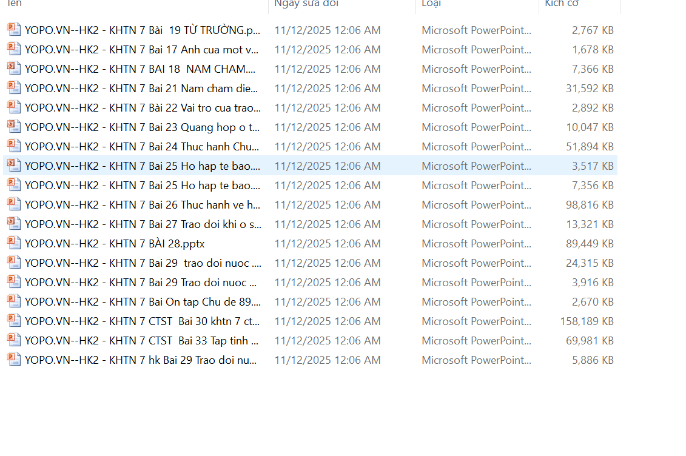
Task: Click the 158,189 KB size cell
Action: pos(587,321)
